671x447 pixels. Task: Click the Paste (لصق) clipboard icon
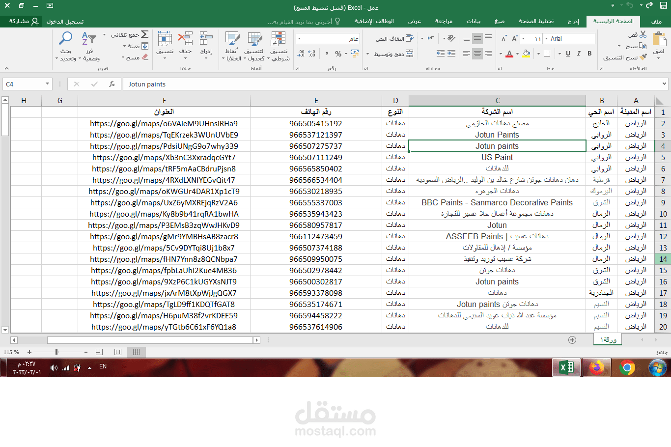point(659,40)
